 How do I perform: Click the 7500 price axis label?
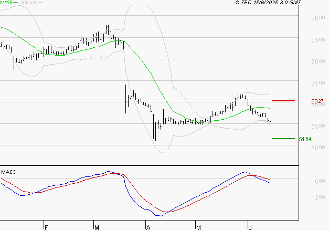point(318,40)
